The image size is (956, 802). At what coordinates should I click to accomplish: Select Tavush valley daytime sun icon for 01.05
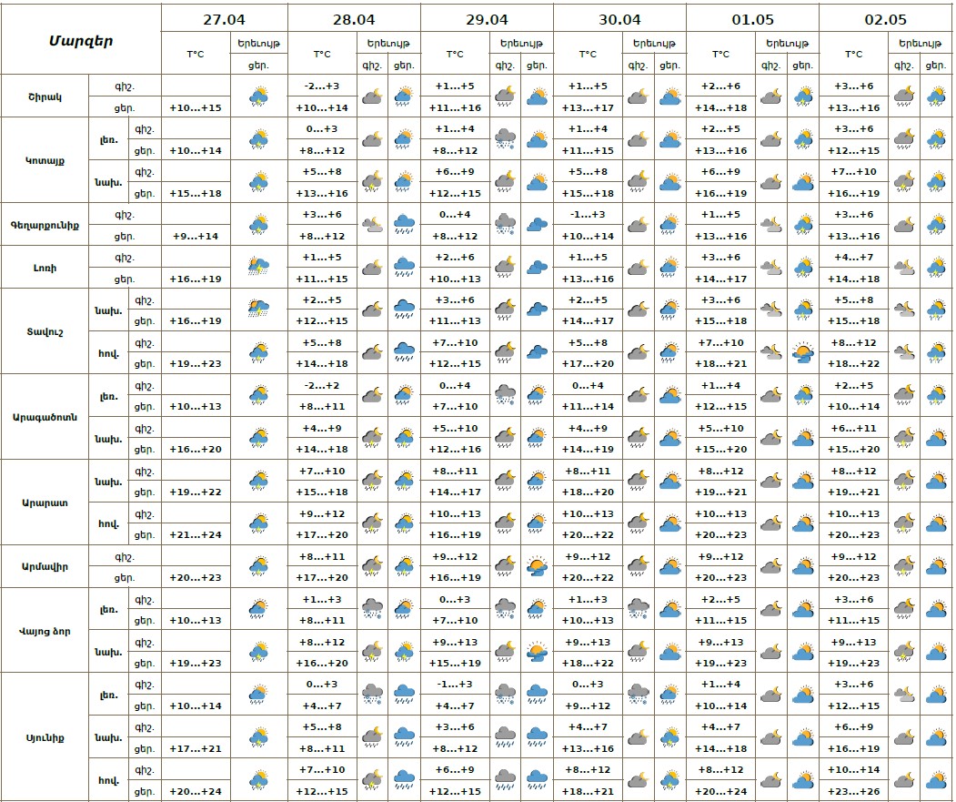(802, 352)
